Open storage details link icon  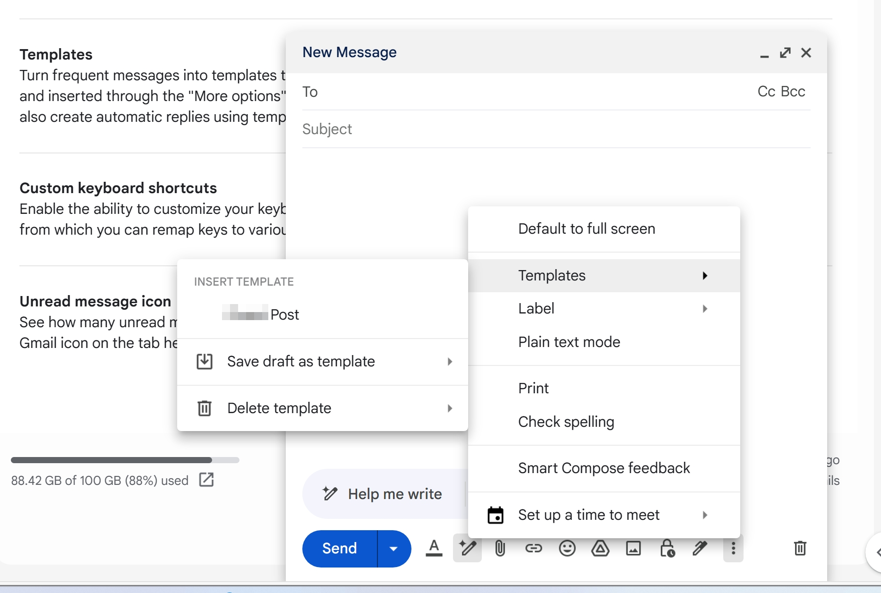click(x=206, y=480)
